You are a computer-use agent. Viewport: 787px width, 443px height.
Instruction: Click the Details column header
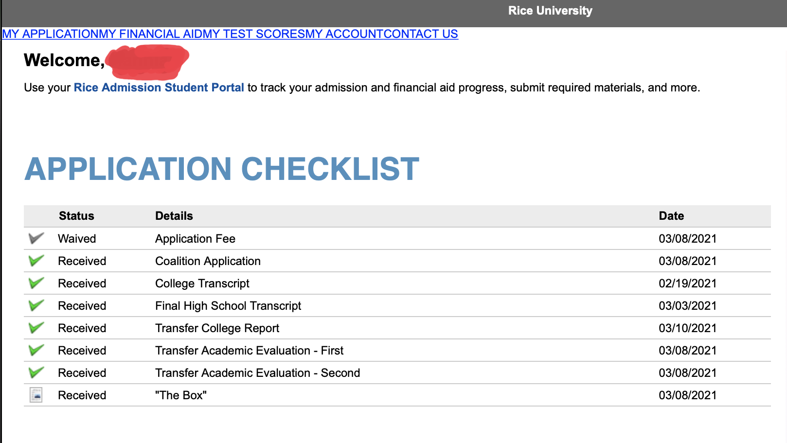[x=174, y=216]
